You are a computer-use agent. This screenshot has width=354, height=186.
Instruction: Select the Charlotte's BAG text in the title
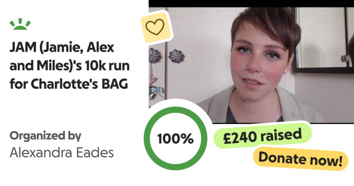pos(79,84)
